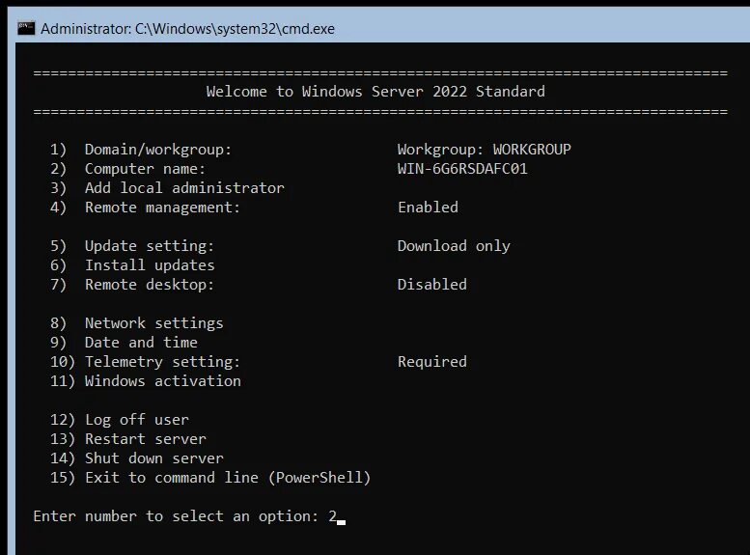Click the computer name 'WIN-6G6RSDAFC01'
The image size is (750, 555).
tap(462, 168)
